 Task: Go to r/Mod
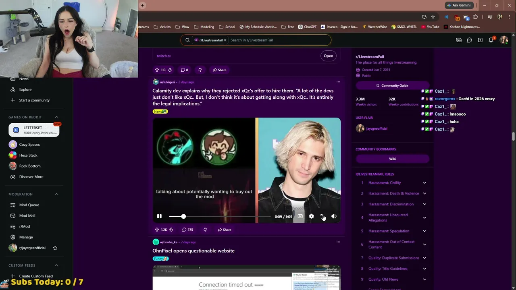25,226
